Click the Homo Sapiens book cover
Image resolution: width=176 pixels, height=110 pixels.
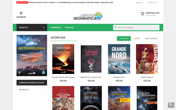point(147,59)
